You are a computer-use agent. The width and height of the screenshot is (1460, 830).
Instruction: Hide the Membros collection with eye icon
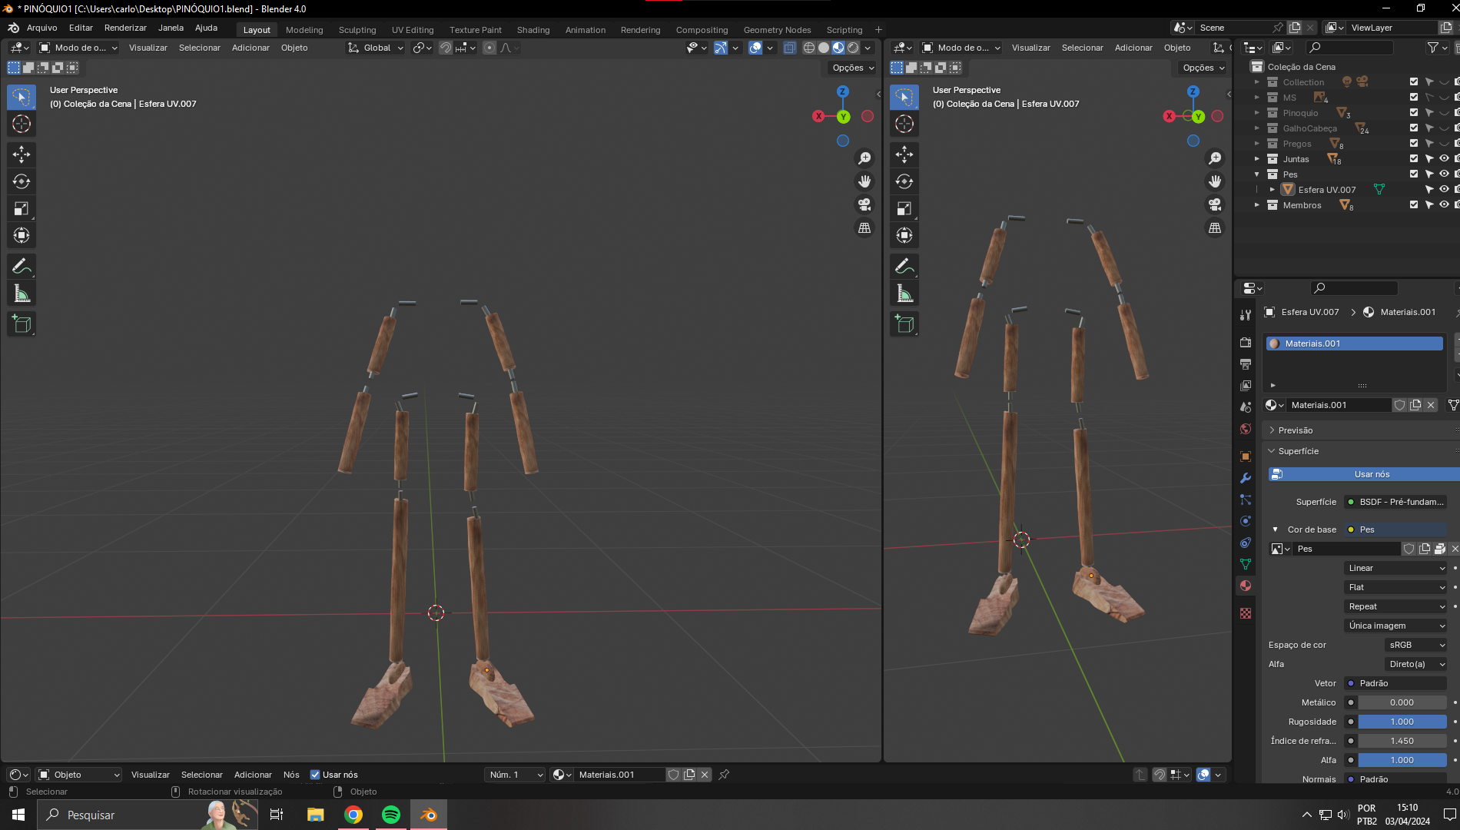click(1444, 204)
